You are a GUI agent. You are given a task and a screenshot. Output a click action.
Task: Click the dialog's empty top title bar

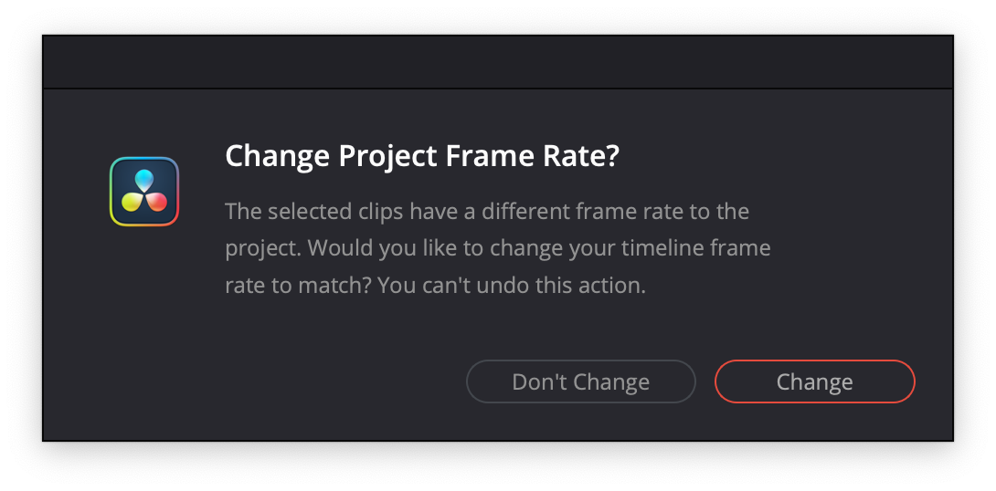click(498, 63)
